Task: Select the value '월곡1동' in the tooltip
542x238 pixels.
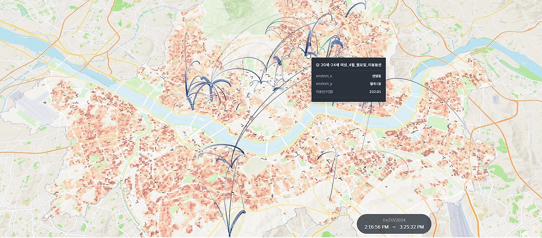Action: tap(376, 84)
